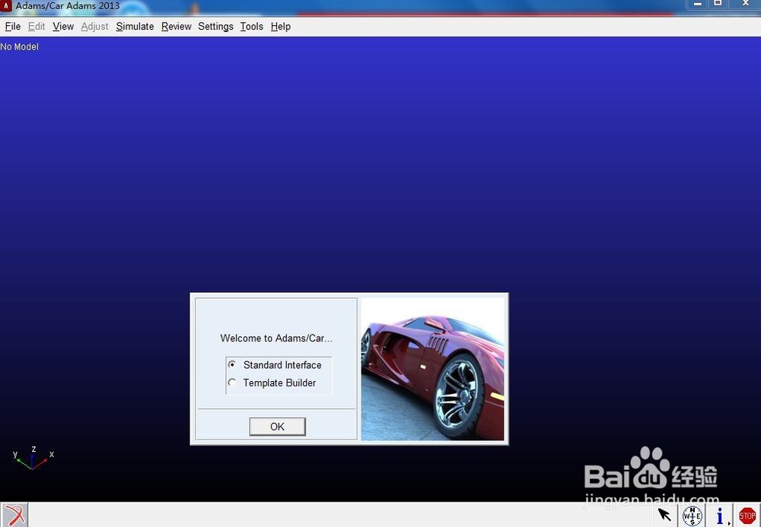Open the Adjust menu
Viewport: 761px width, 527px height.
coord(94,27)
